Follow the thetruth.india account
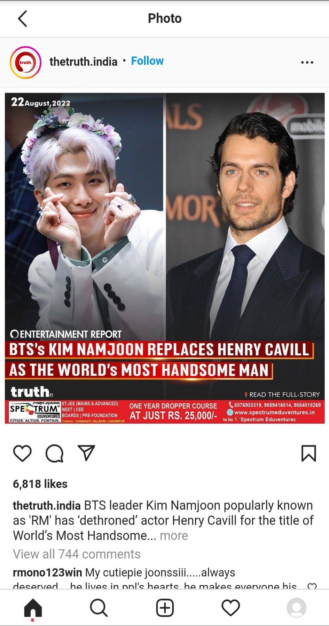The height and width of the screenshot is (626, 329). pos(147,61)
